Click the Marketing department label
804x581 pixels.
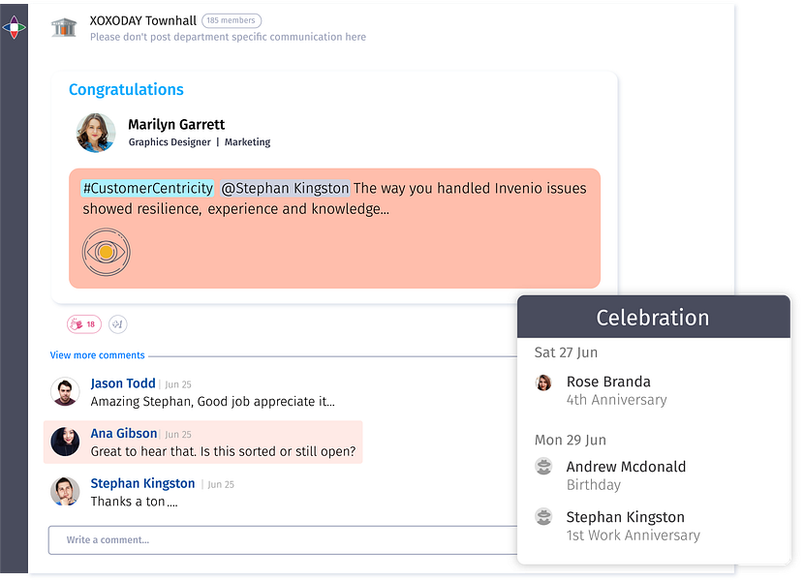[x=248, y=142]
